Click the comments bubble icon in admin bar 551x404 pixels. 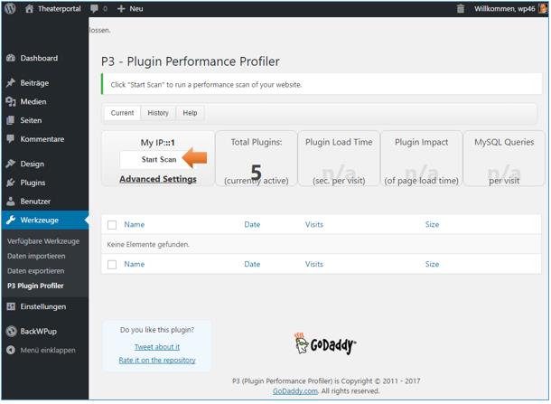(94, 9)
